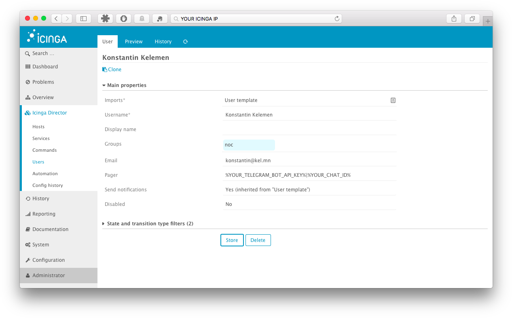The height and width of the screenshot is (318, 512).
Task: Click the Problems icon in the sidebar
Action: (x=27, y=82)
